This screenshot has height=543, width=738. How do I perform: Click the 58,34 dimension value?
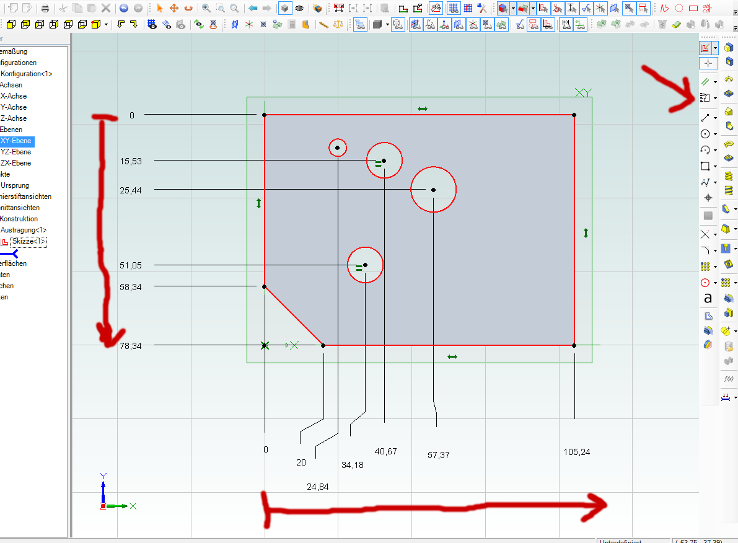pos(131,287)
